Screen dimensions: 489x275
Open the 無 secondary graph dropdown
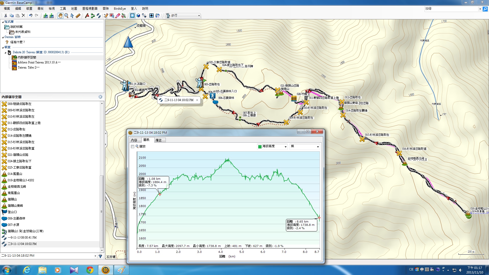(305, 146)
